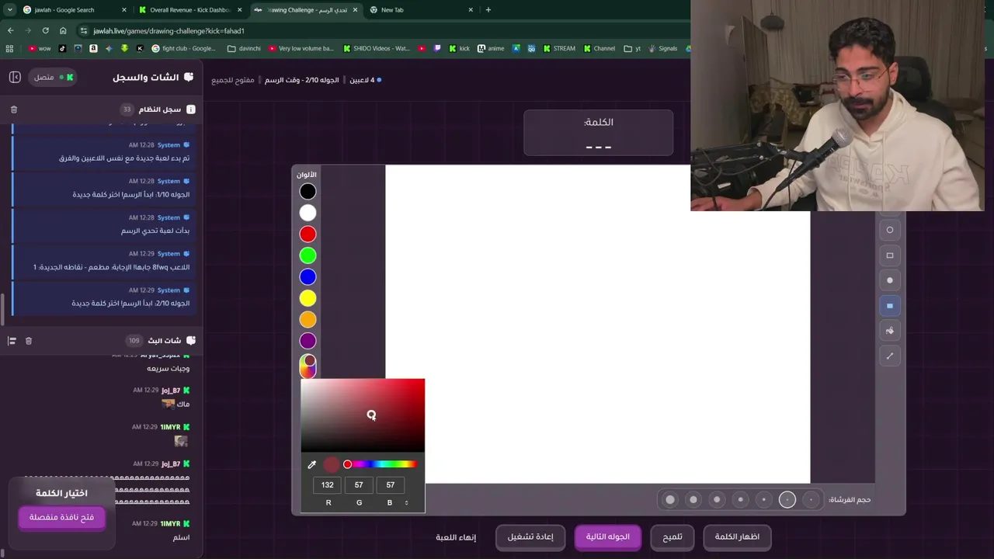The width and height of the screenshot is (994, 559).
Task: Select the straight line tool
Action: (890, 356)
